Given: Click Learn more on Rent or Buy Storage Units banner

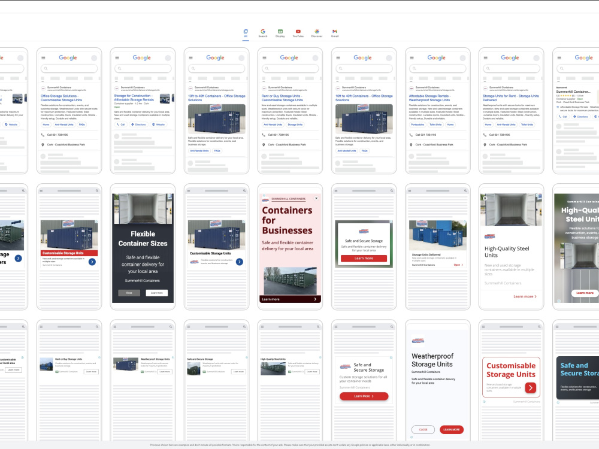Looking at the screenshot, I should tap(91, 372).
